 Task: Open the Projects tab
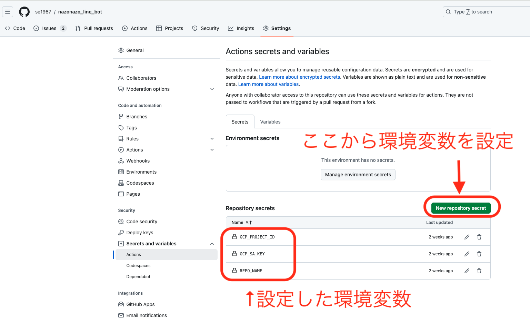pyautogui.click(x=170, y=28)
